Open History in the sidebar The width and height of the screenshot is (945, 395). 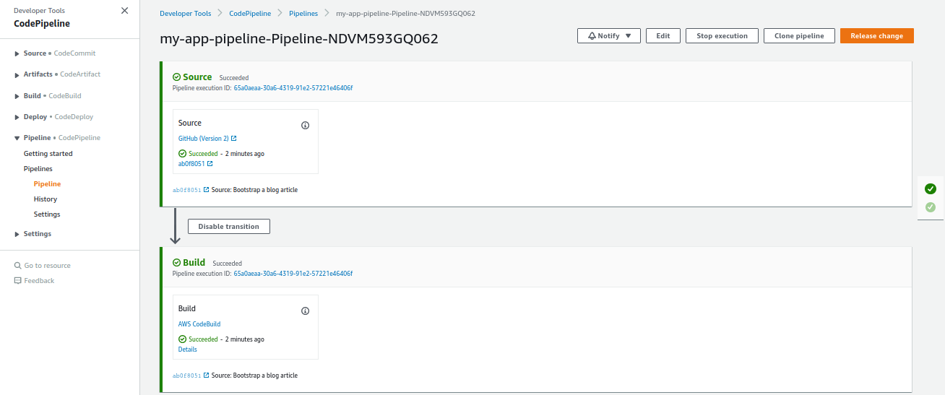point(46,199)
